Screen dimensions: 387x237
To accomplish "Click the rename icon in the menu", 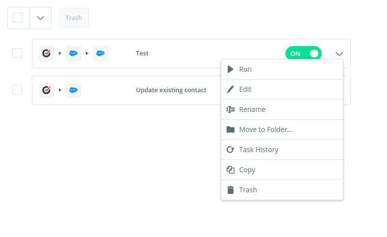I will (230, 109).
